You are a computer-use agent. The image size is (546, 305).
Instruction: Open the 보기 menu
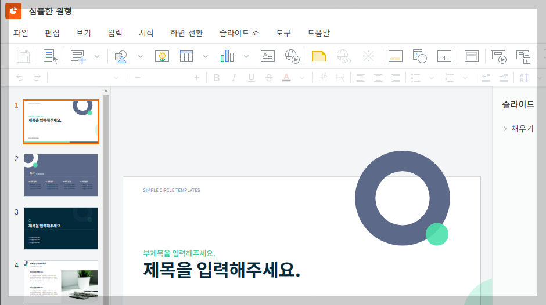coord(84,32)
